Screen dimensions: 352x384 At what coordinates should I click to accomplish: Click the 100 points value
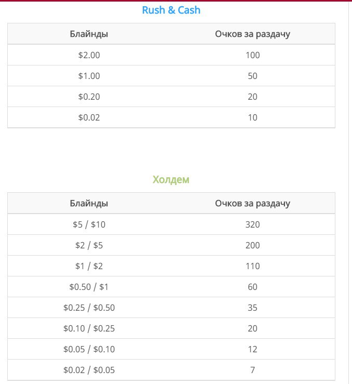click(x=252, y=55)
